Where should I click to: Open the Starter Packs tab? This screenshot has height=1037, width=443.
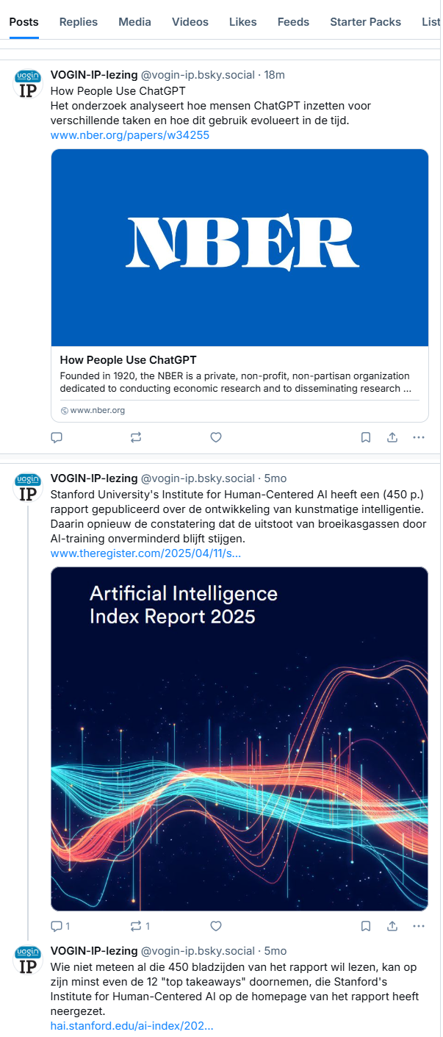(365, 22)
